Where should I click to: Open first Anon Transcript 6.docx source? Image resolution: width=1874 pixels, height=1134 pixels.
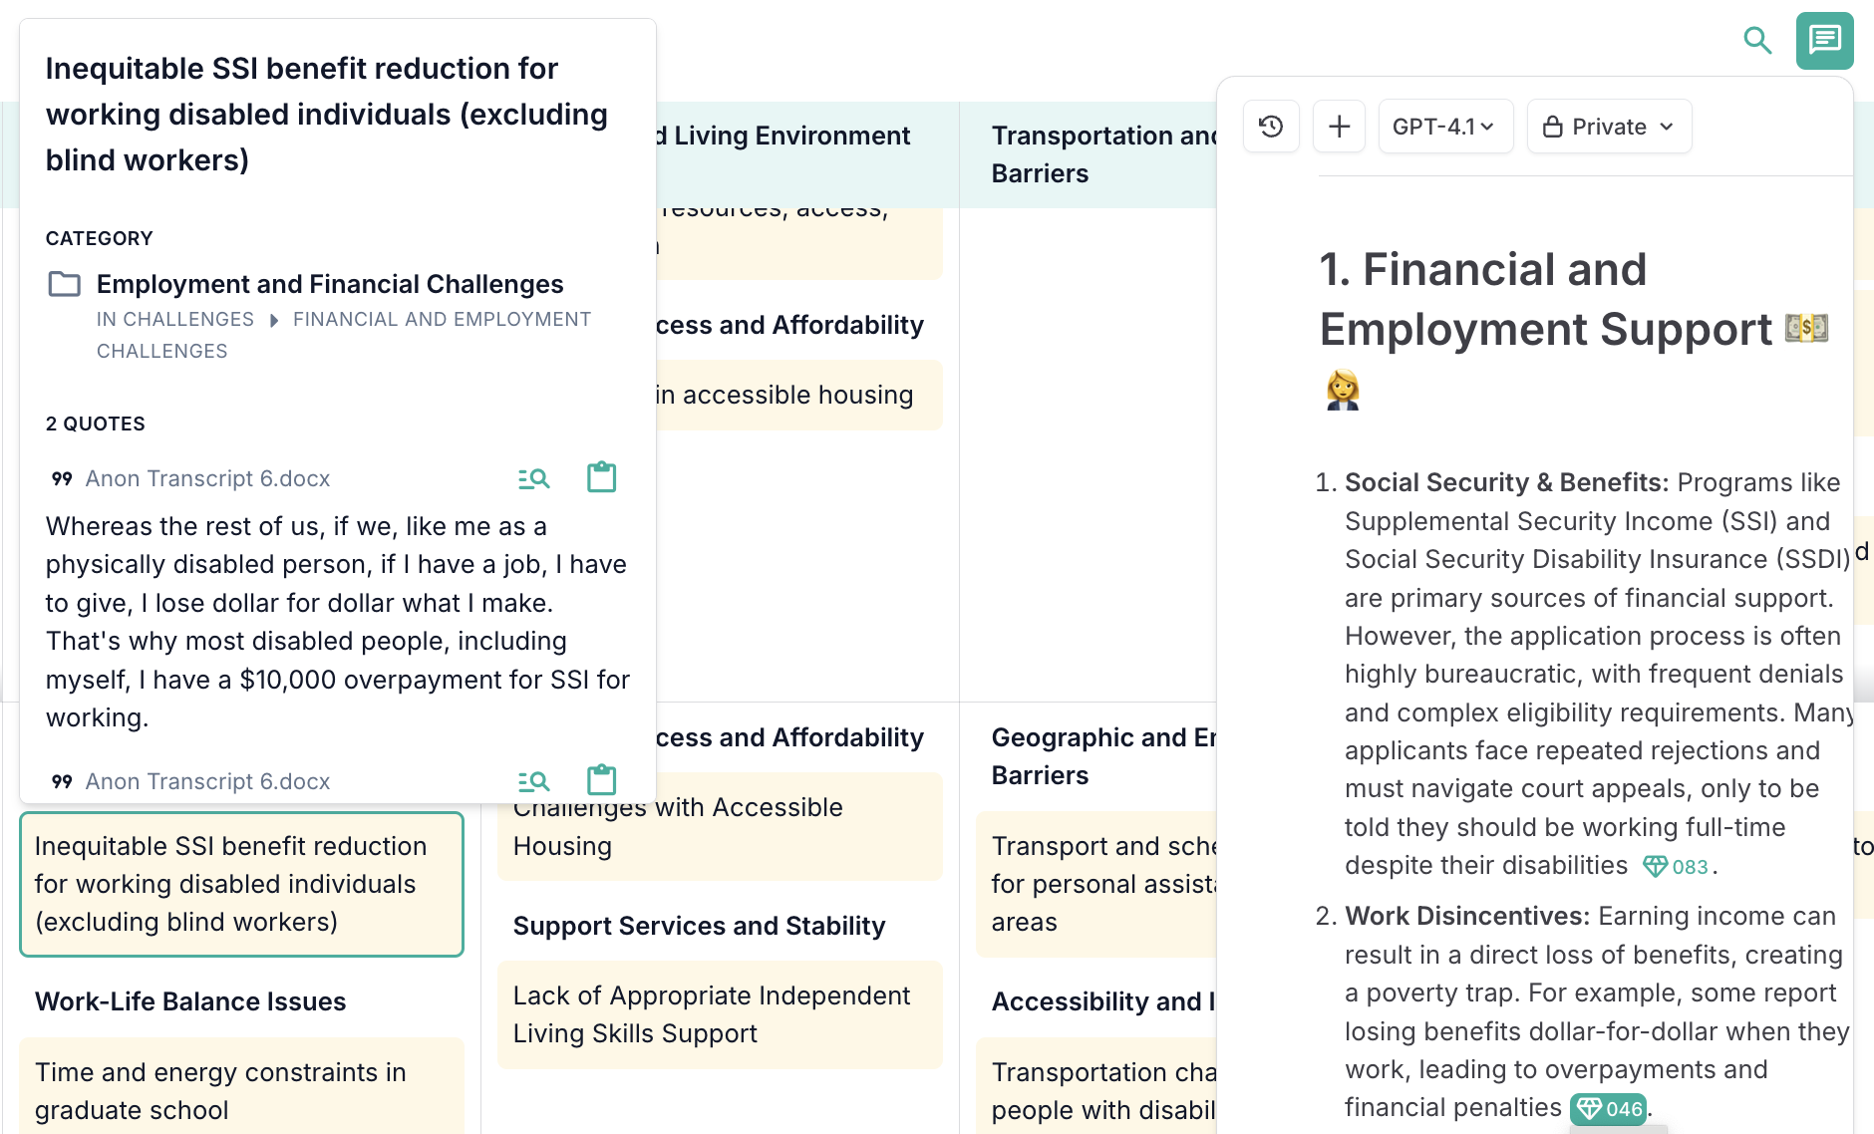(x=207, y=479)
